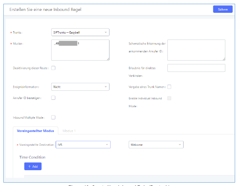Open the IVR destination type dropdown
240x186 pixels.
click(x=83, y=145)
